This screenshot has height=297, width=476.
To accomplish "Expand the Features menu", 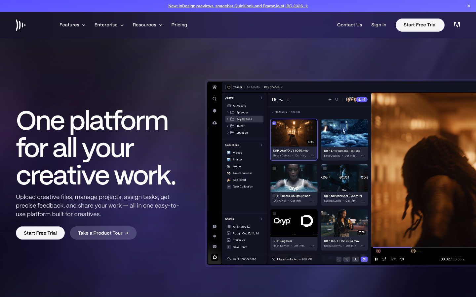I will click(72, 25).
